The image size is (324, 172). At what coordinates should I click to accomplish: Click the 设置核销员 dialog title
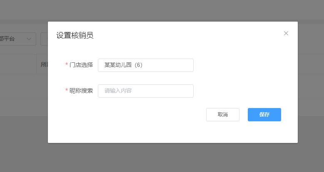pyautogui.click(x=75, y=35)
